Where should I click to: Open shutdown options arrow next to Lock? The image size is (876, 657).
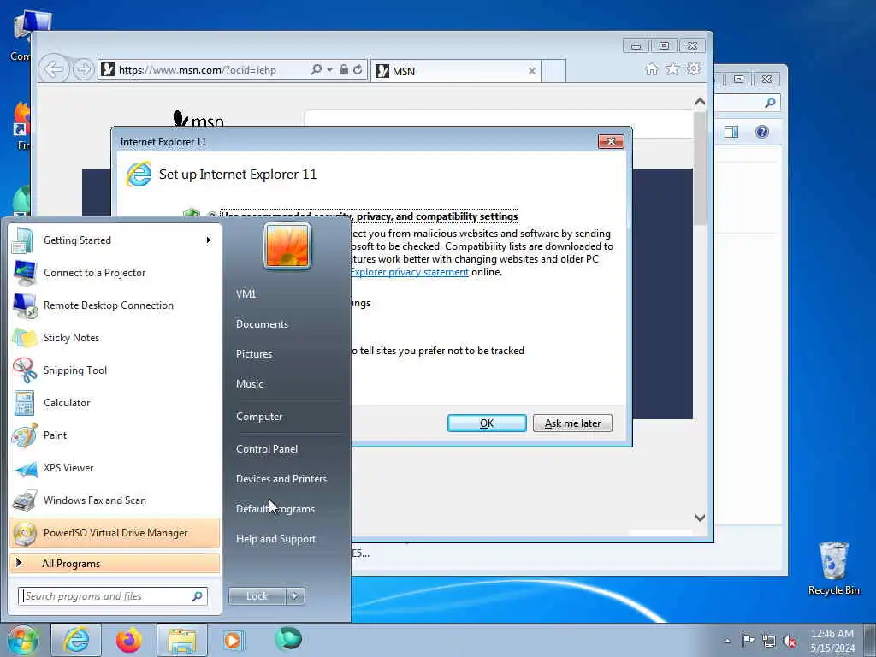pos(295,596)
